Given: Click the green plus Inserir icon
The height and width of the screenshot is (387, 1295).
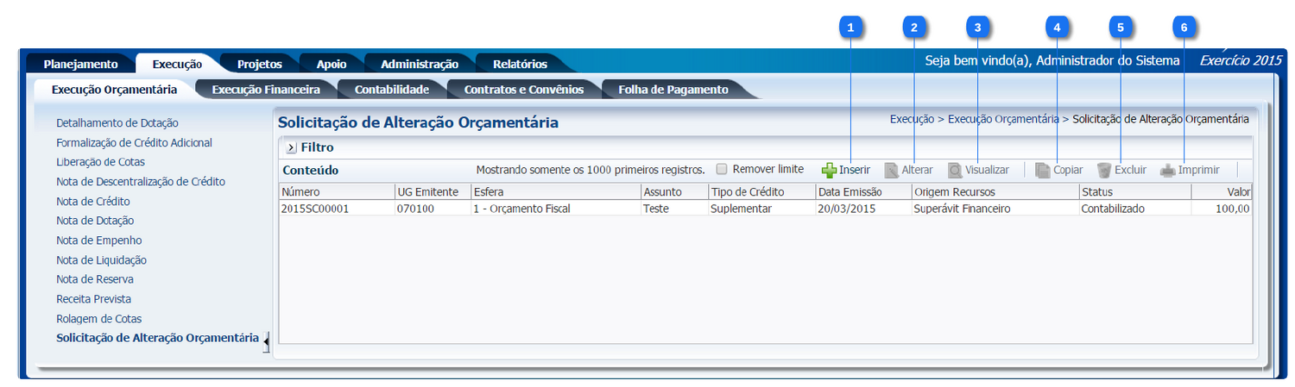Looking at the screenshot, I should pos(829,171).
